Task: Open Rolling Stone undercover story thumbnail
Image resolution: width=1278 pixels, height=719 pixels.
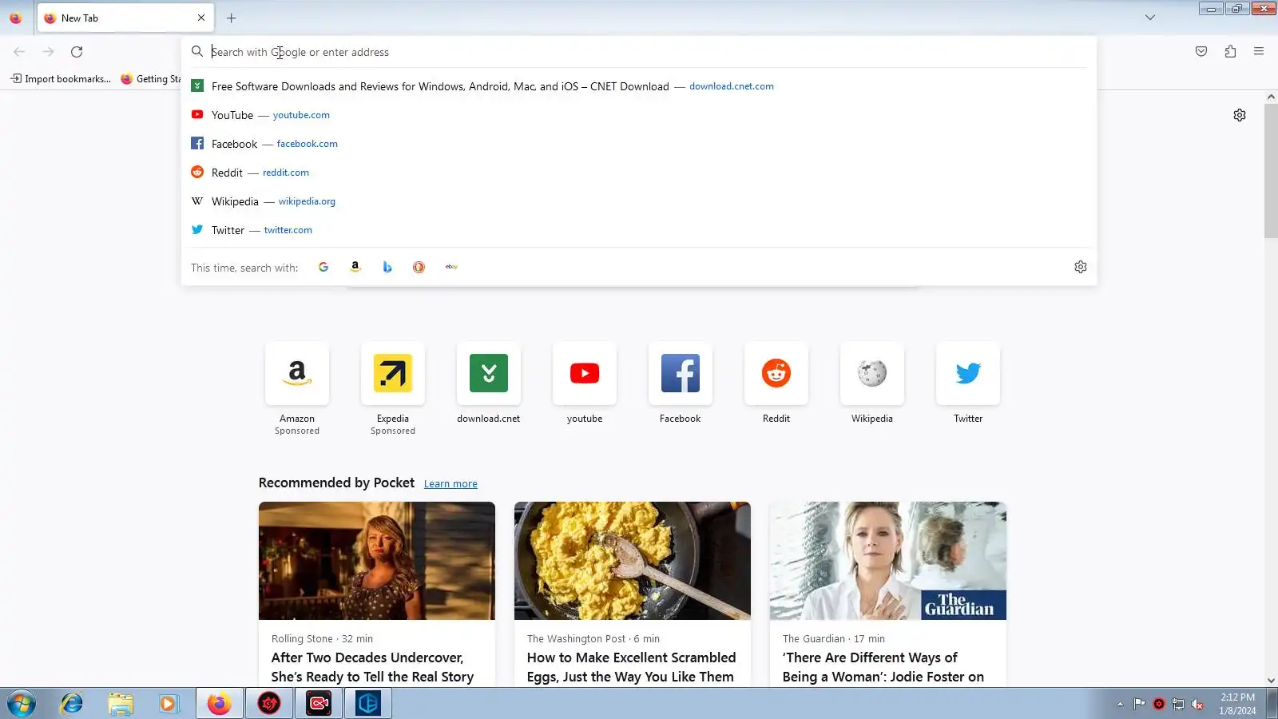Action: (377, 561)
